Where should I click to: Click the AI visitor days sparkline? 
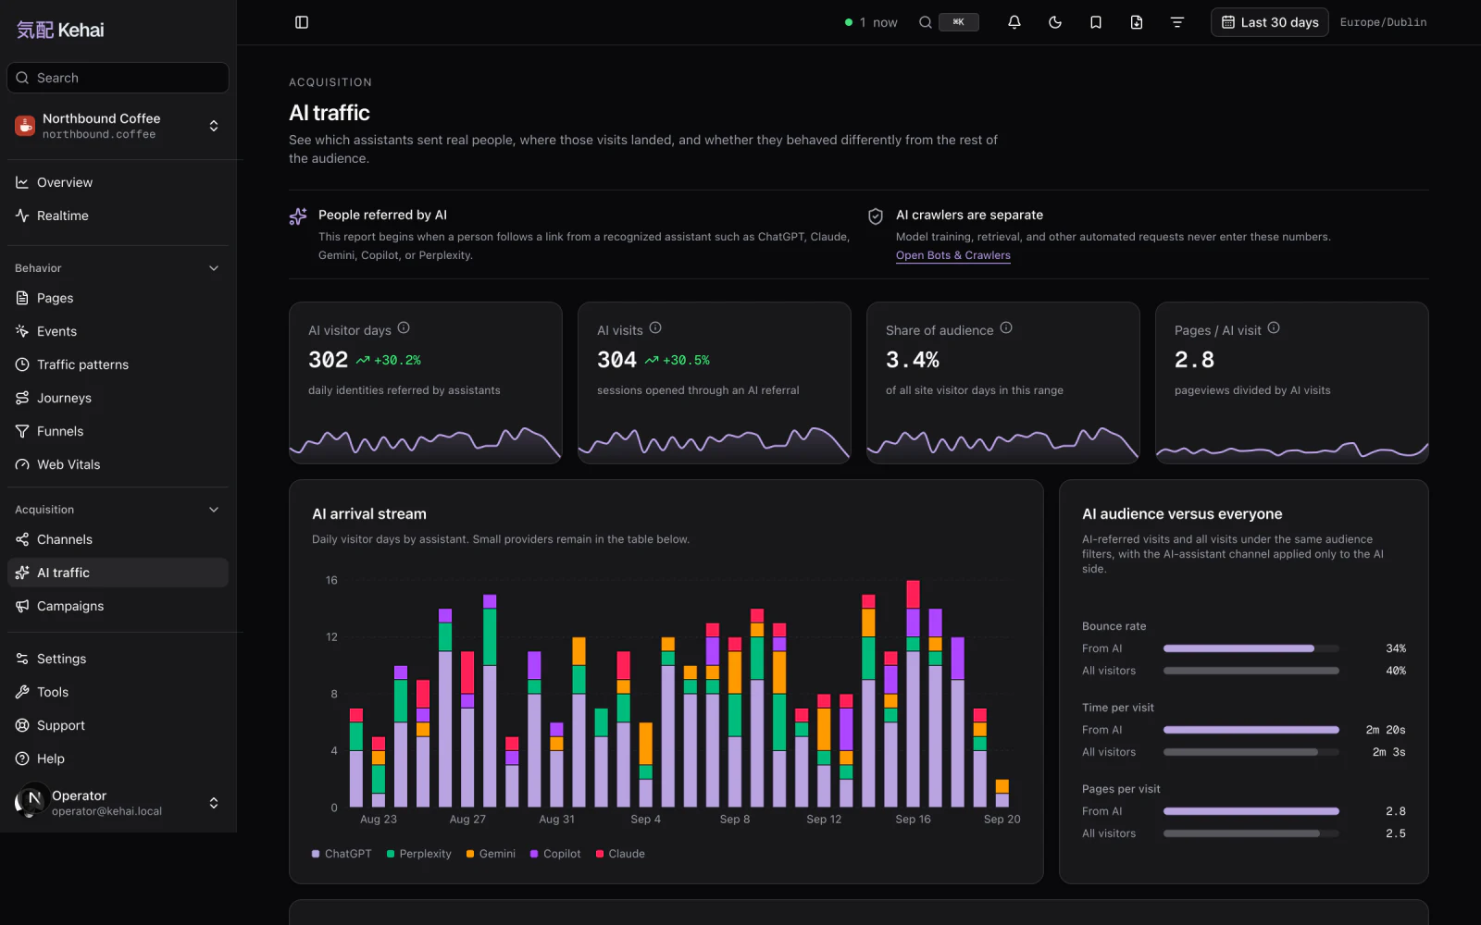[426, 442]
